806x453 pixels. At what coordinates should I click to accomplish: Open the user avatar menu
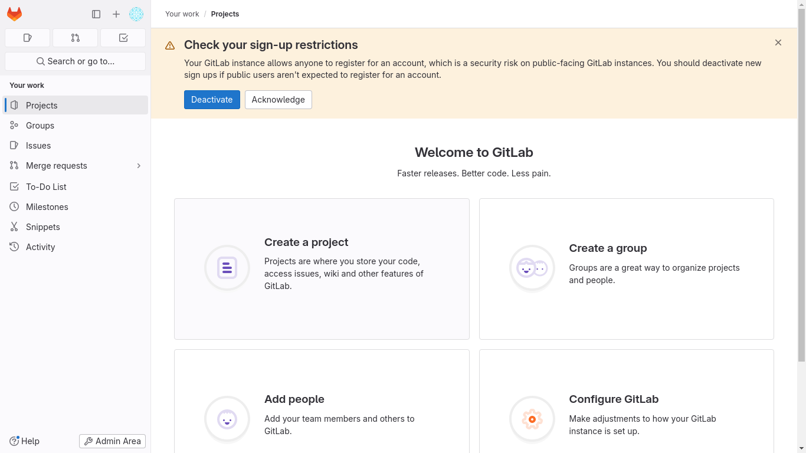pyautogui.click(x=136, y=14)
